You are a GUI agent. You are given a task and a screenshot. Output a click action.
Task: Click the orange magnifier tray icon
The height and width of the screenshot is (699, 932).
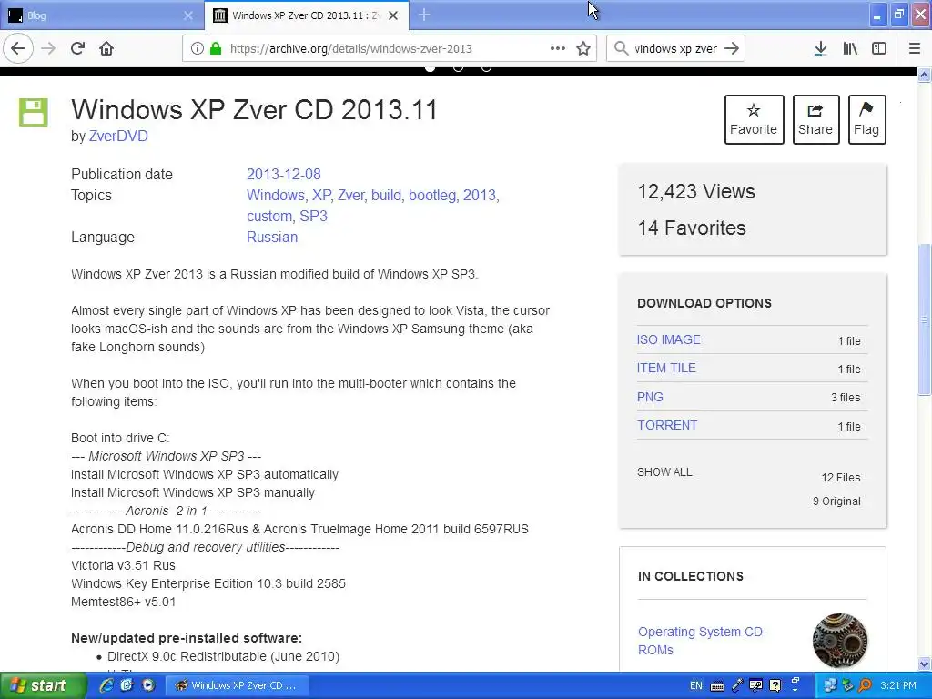coord(866,685)
